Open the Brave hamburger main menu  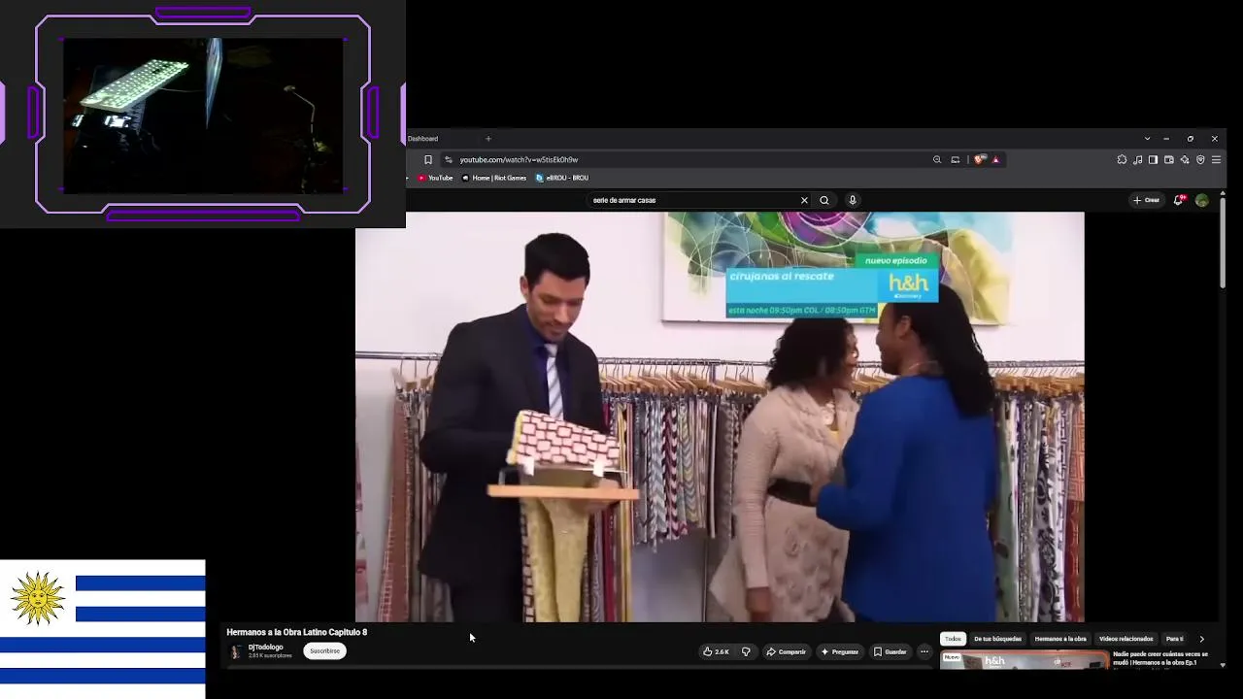click(1216, 159)
